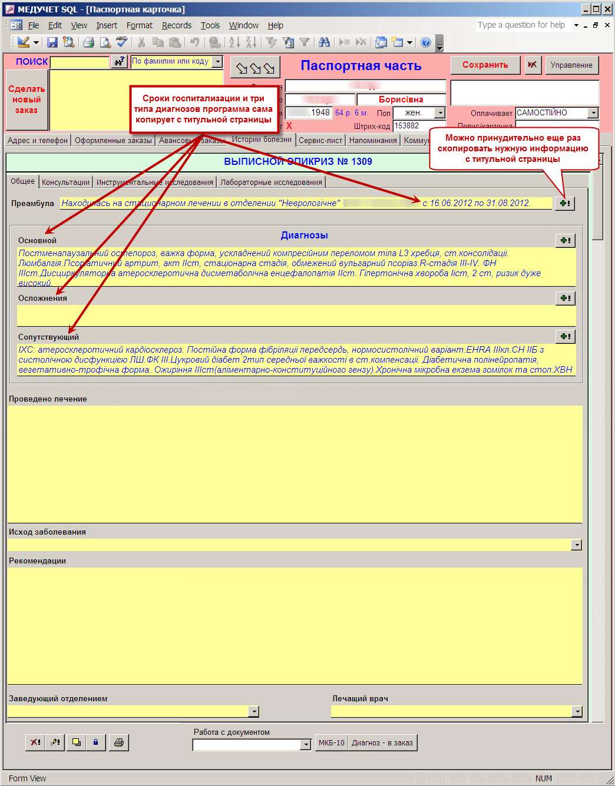Copy preamble info with the plus button
The image size is (615, 786).
[x=565, y=203]
